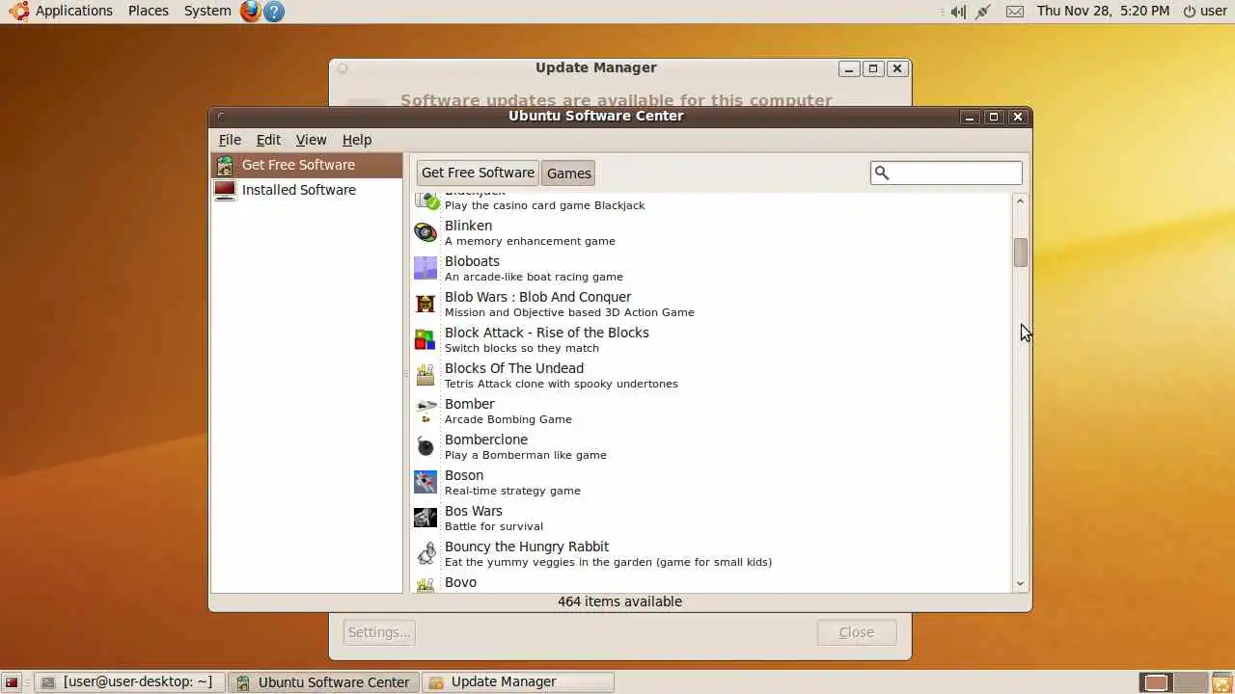The image size is (1235, 694).
Task: Click the show desktop icon
Action: pyautogui.click(x=12, y=682)
